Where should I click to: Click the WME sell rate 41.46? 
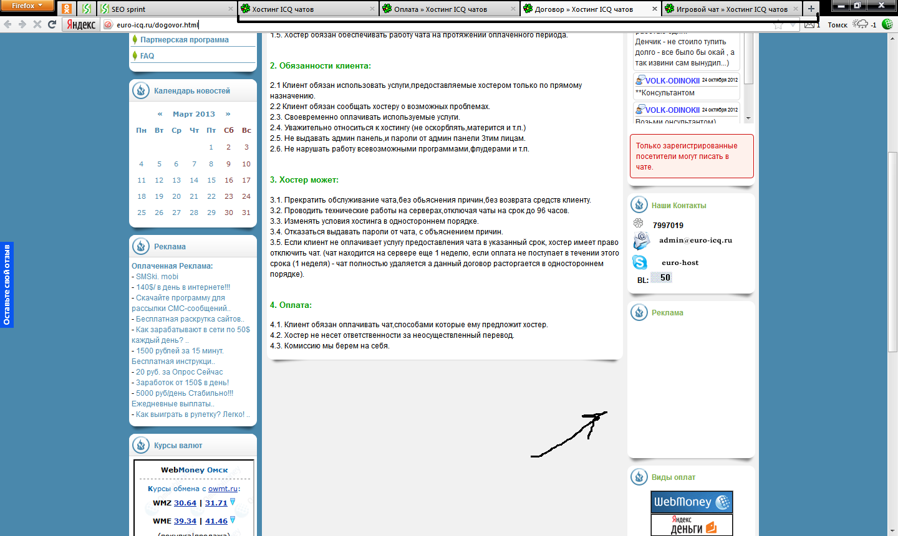(216, 521)
